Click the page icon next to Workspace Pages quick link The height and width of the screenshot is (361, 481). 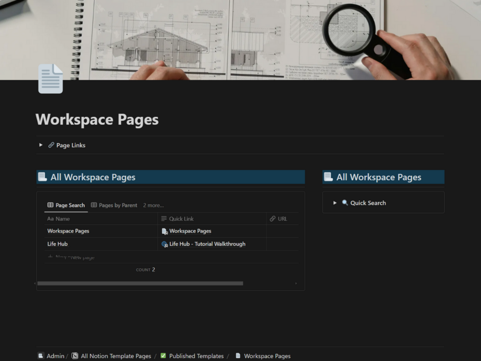tap(165, 231)
